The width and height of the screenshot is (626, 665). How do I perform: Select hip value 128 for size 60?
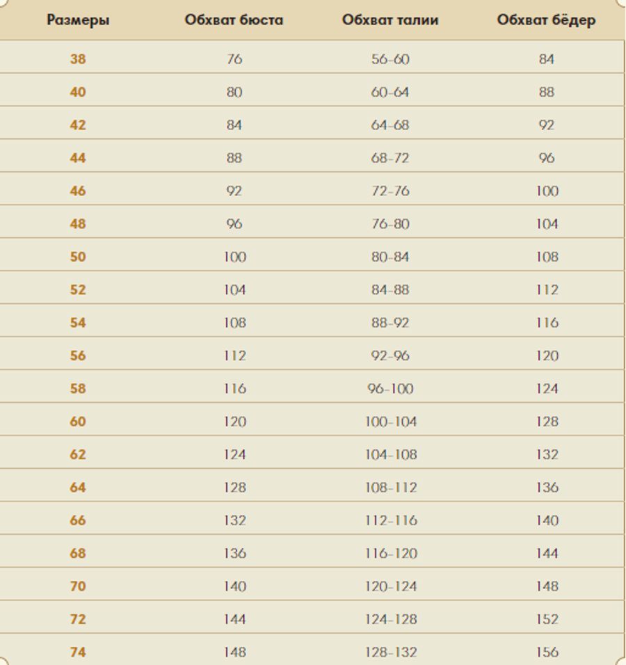click(x=547, y=422)
